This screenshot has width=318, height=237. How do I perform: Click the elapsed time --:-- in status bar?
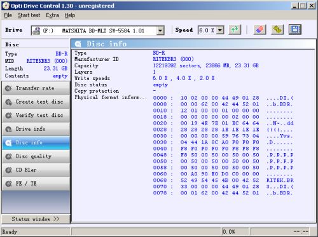click(x=301, y=232)
